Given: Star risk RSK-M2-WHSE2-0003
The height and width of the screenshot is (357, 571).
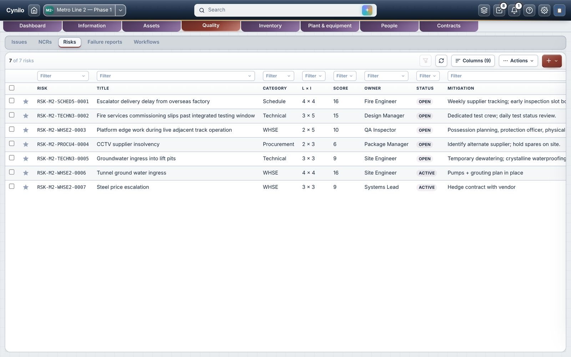Looking at the screenshot, I should 26,130.
